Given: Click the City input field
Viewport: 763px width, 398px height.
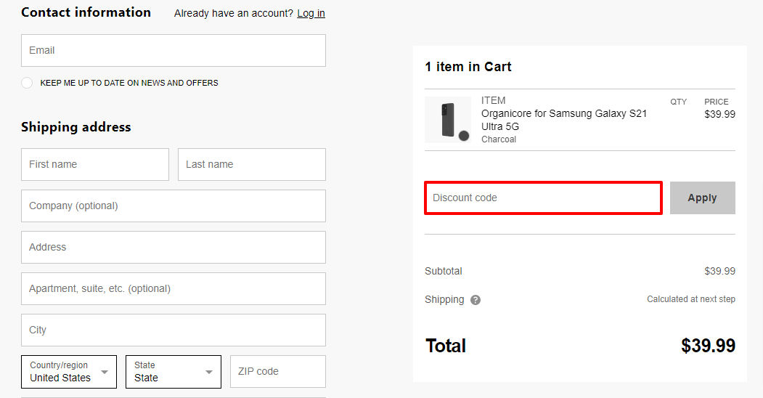Looking at the screenshot, I should [174, 330].
